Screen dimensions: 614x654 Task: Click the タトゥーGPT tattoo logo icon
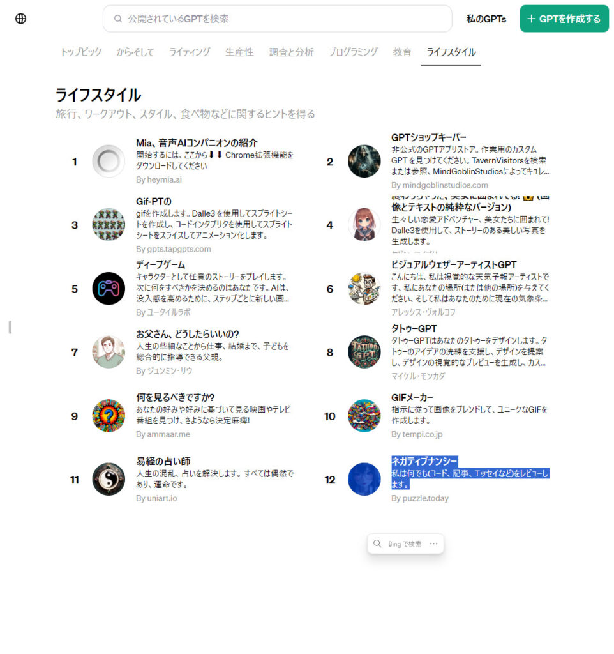pos(364,352)
